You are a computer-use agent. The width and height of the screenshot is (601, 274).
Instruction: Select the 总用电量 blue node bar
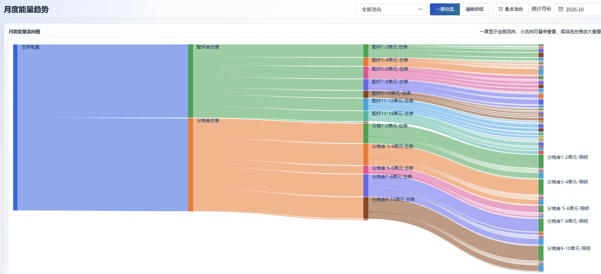15,127
